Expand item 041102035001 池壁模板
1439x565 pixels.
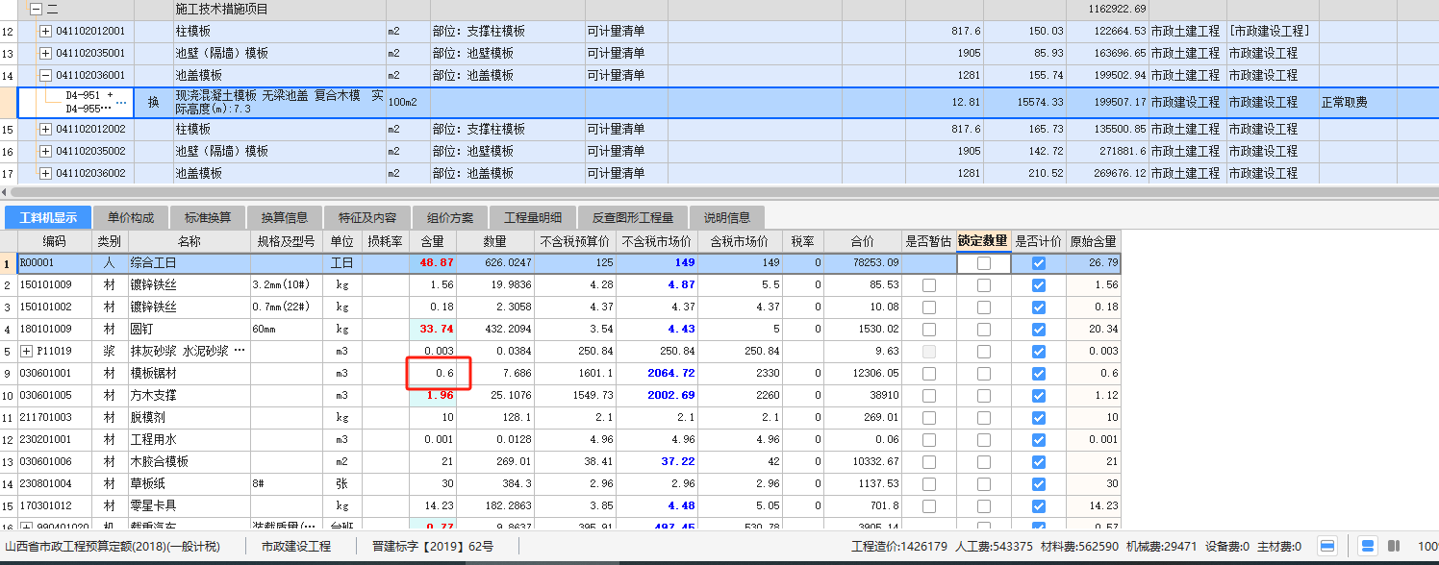(45, 53)
